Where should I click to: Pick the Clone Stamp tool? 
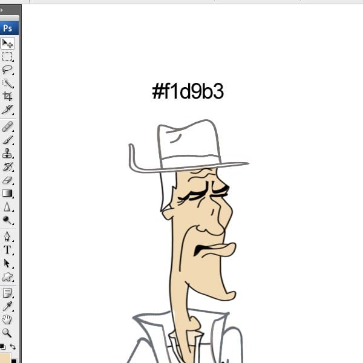click(7, 154)
